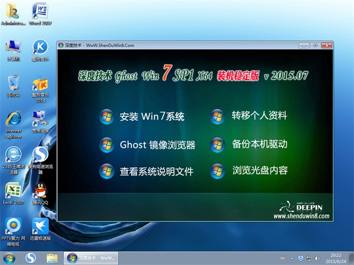Show hidden tray icons arrow

point(292,258)
